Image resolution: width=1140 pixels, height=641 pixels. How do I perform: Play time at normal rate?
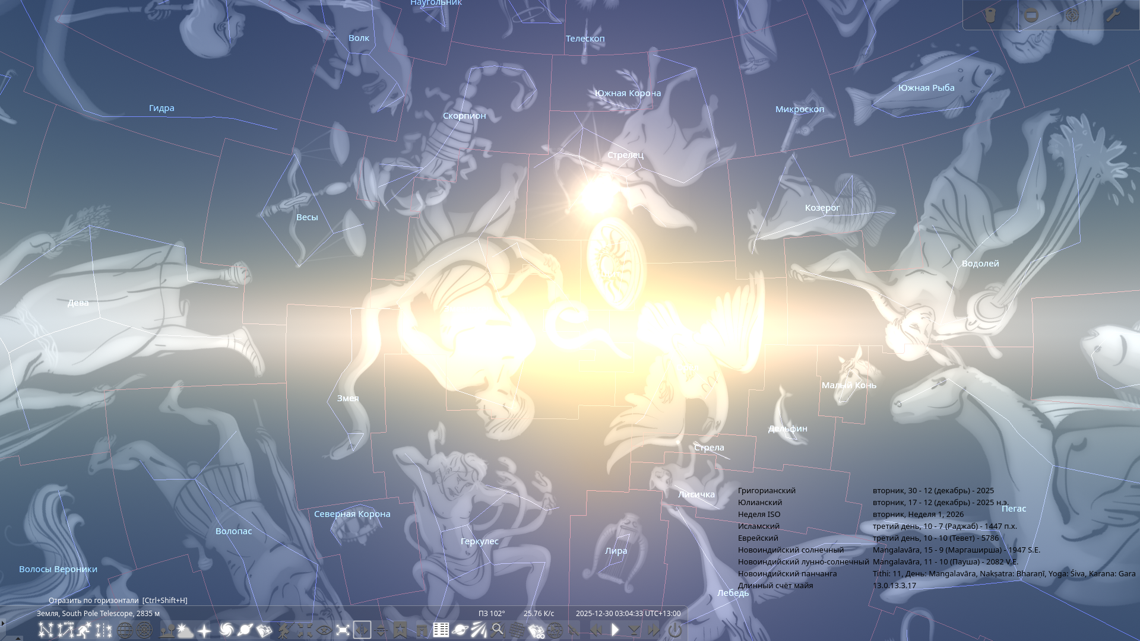(x=615, y=630)
